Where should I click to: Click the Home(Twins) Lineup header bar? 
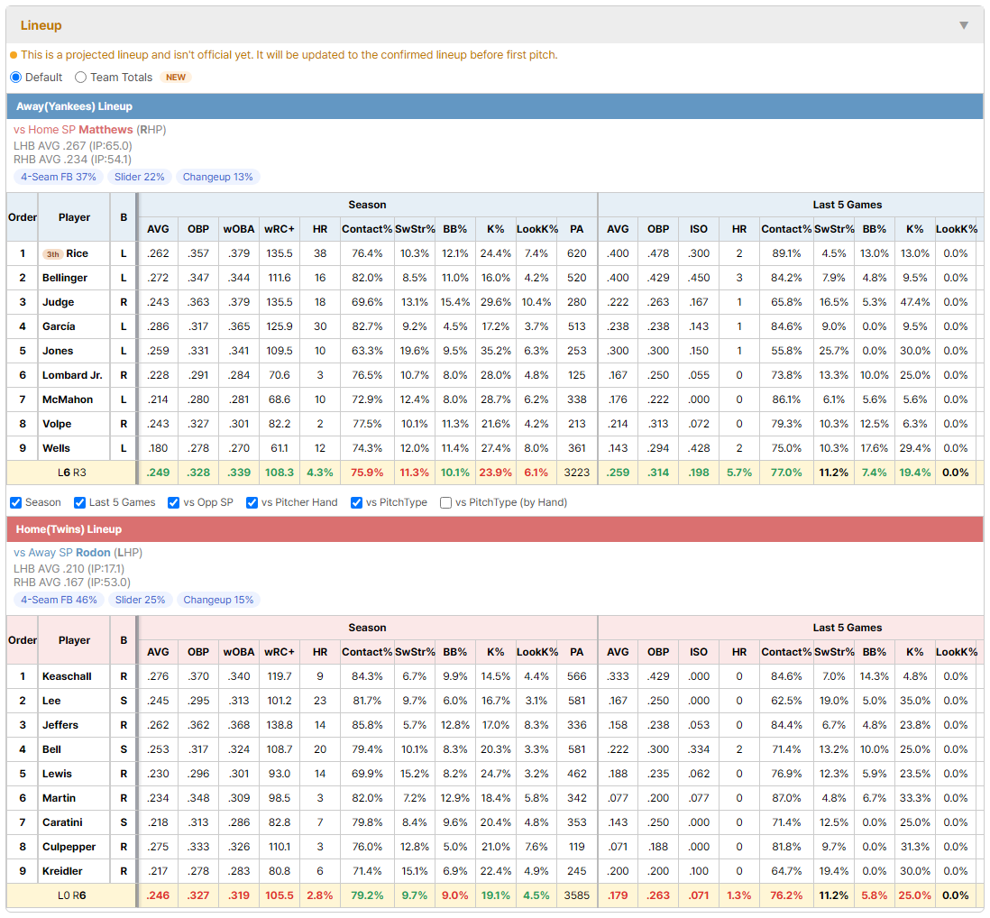(x=495, y=529)
